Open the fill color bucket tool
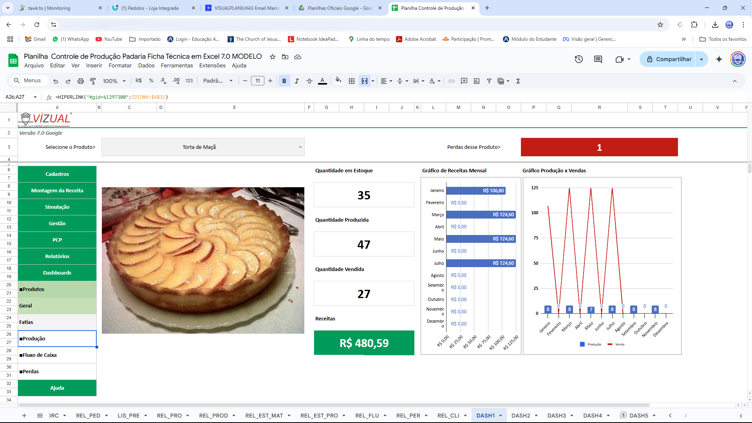This screenshot has height=423, width=752. point(338,81)
